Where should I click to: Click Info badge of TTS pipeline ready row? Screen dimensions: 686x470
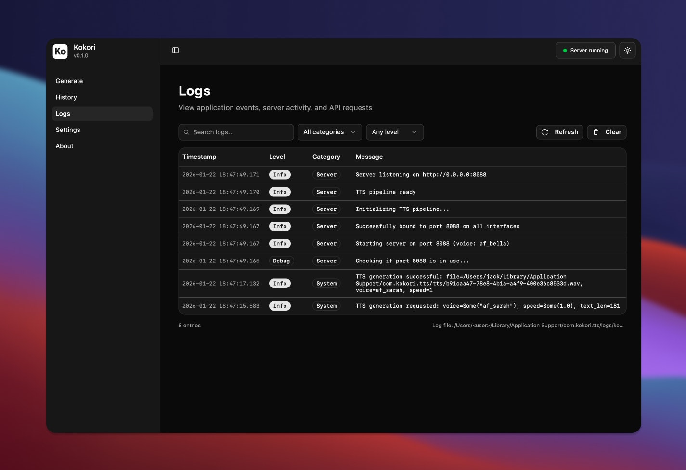pos(280,192)
